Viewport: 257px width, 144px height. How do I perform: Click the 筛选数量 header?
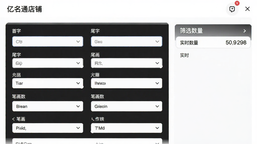[x=213, y=31]
